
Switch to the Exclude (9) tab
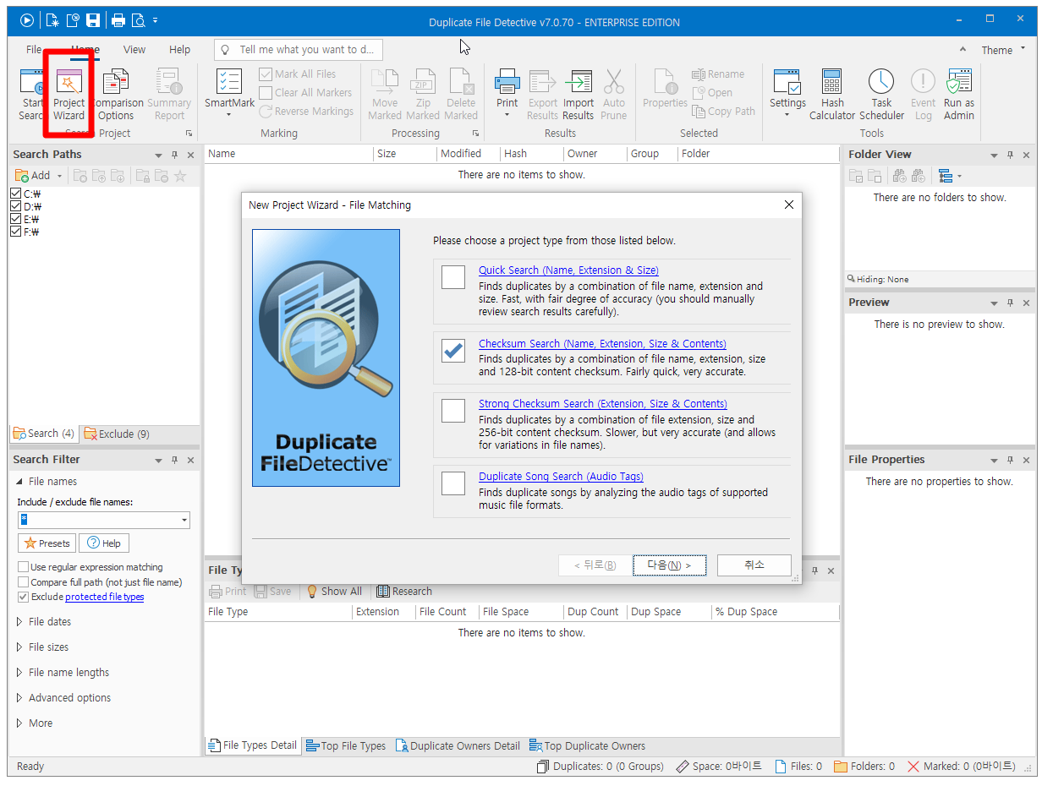116,434
